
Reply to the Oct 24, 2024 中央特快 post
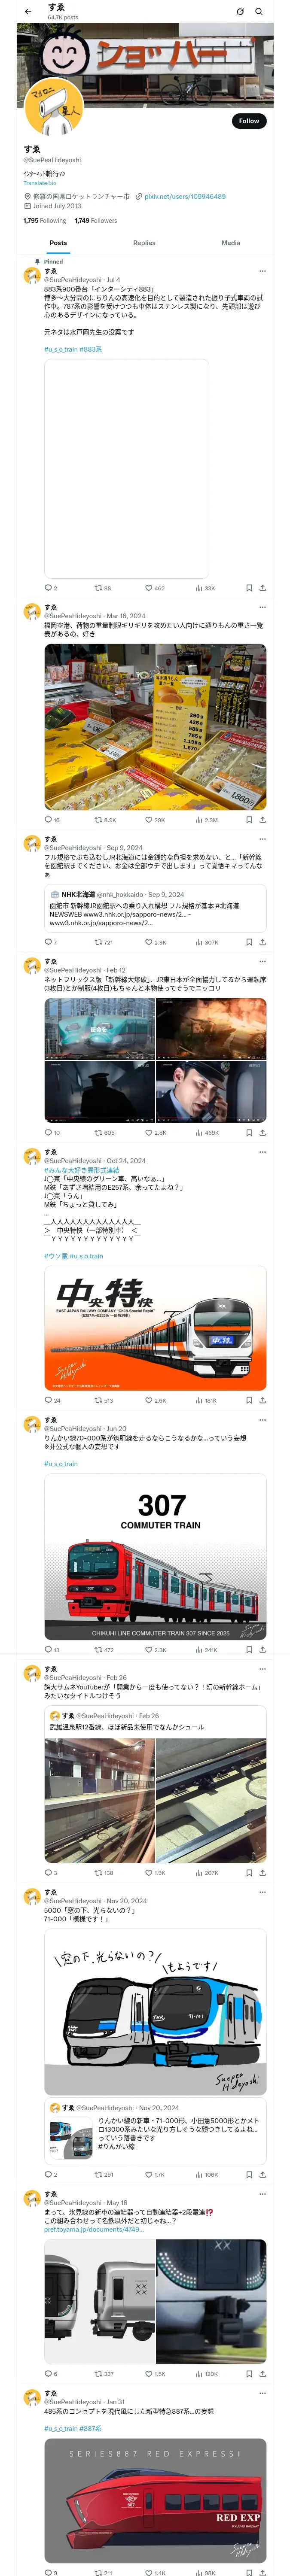click(52, 1400)
